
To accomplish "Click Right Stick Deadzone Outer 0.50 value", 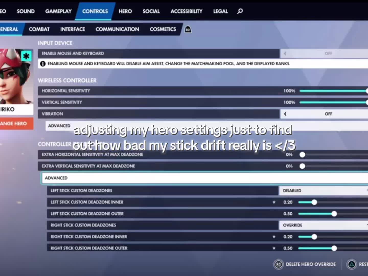I will 288,248.
